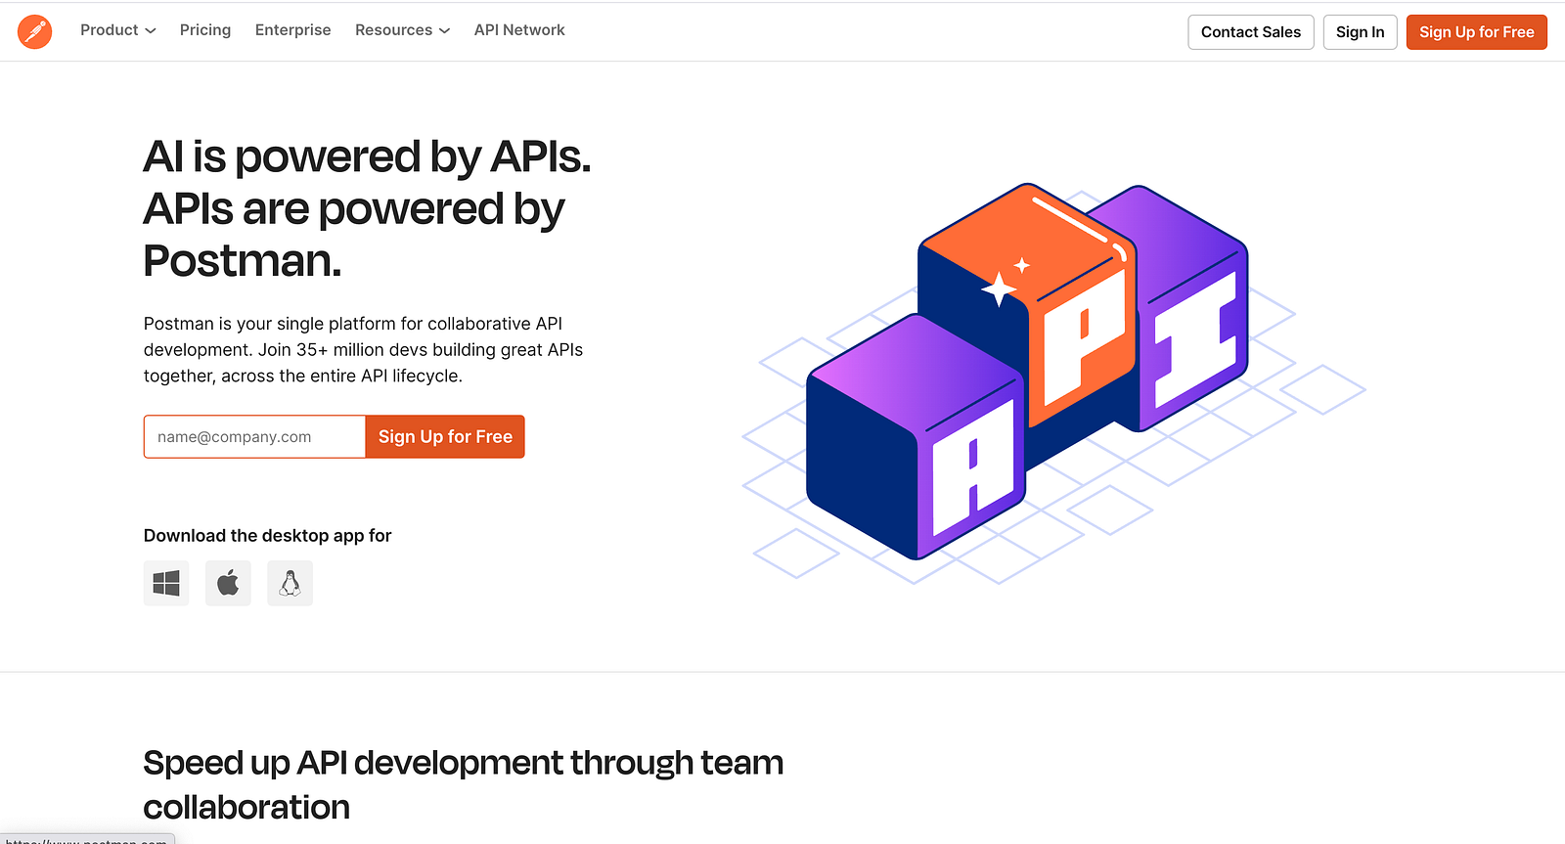The height and width of the screenshot is (844, 1565).
Task: Download the Windows desktop app
Action: tap(166, 583)
